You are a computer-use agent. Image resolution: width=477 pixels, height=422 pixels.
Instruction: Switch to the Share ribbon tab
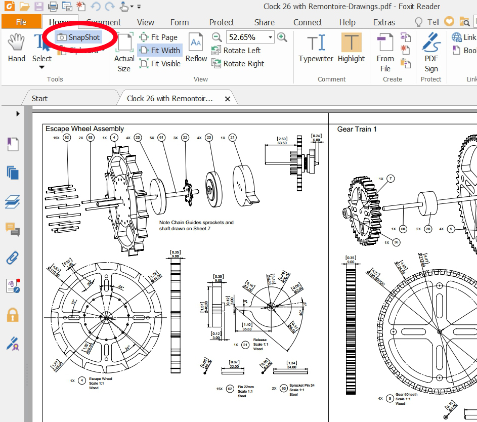265,22
